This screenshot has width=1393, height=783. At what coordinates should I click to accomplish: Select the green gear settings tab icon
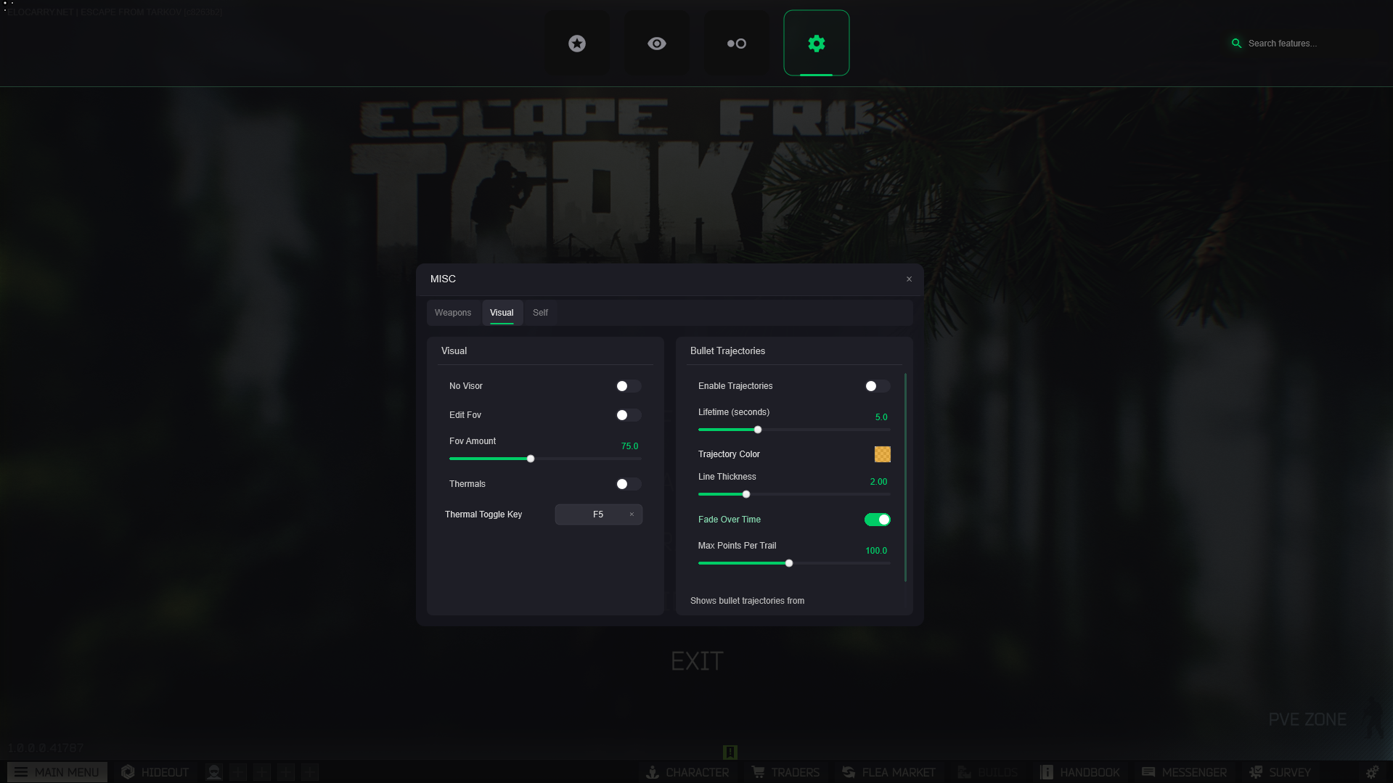[817, 44]
